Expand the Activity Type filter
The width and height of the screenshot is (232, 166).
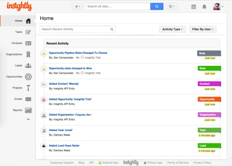172,29
